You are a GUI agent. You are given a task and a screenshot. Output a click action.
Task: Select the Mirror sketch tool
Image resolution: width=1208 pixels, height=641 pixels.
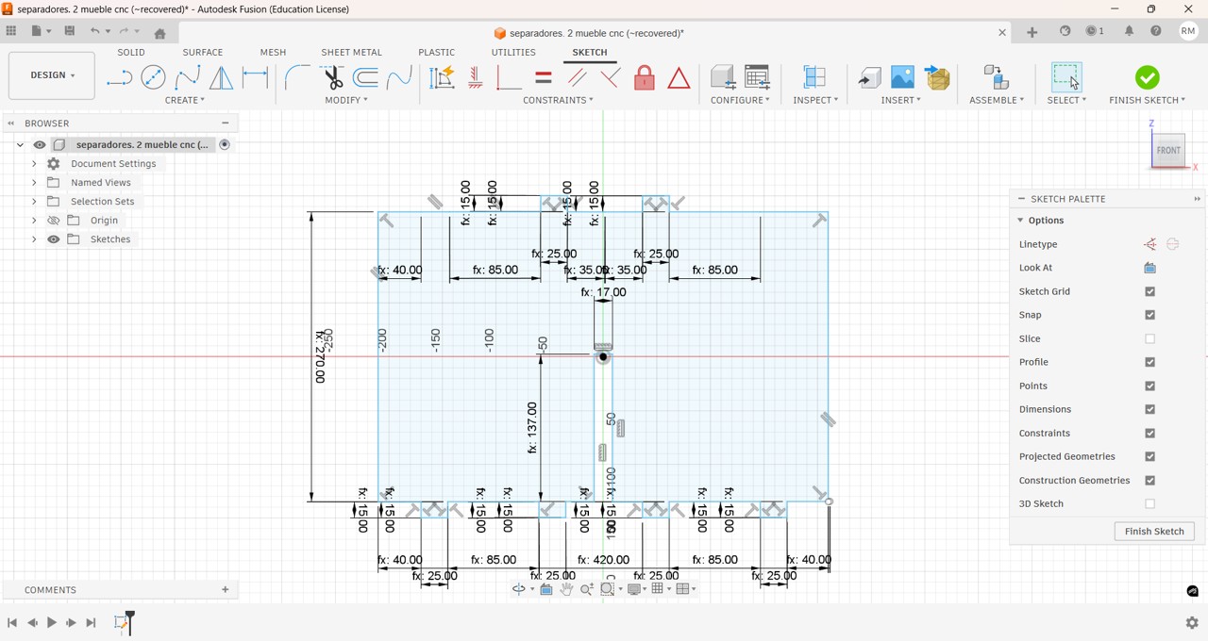(x=221, y=77)
